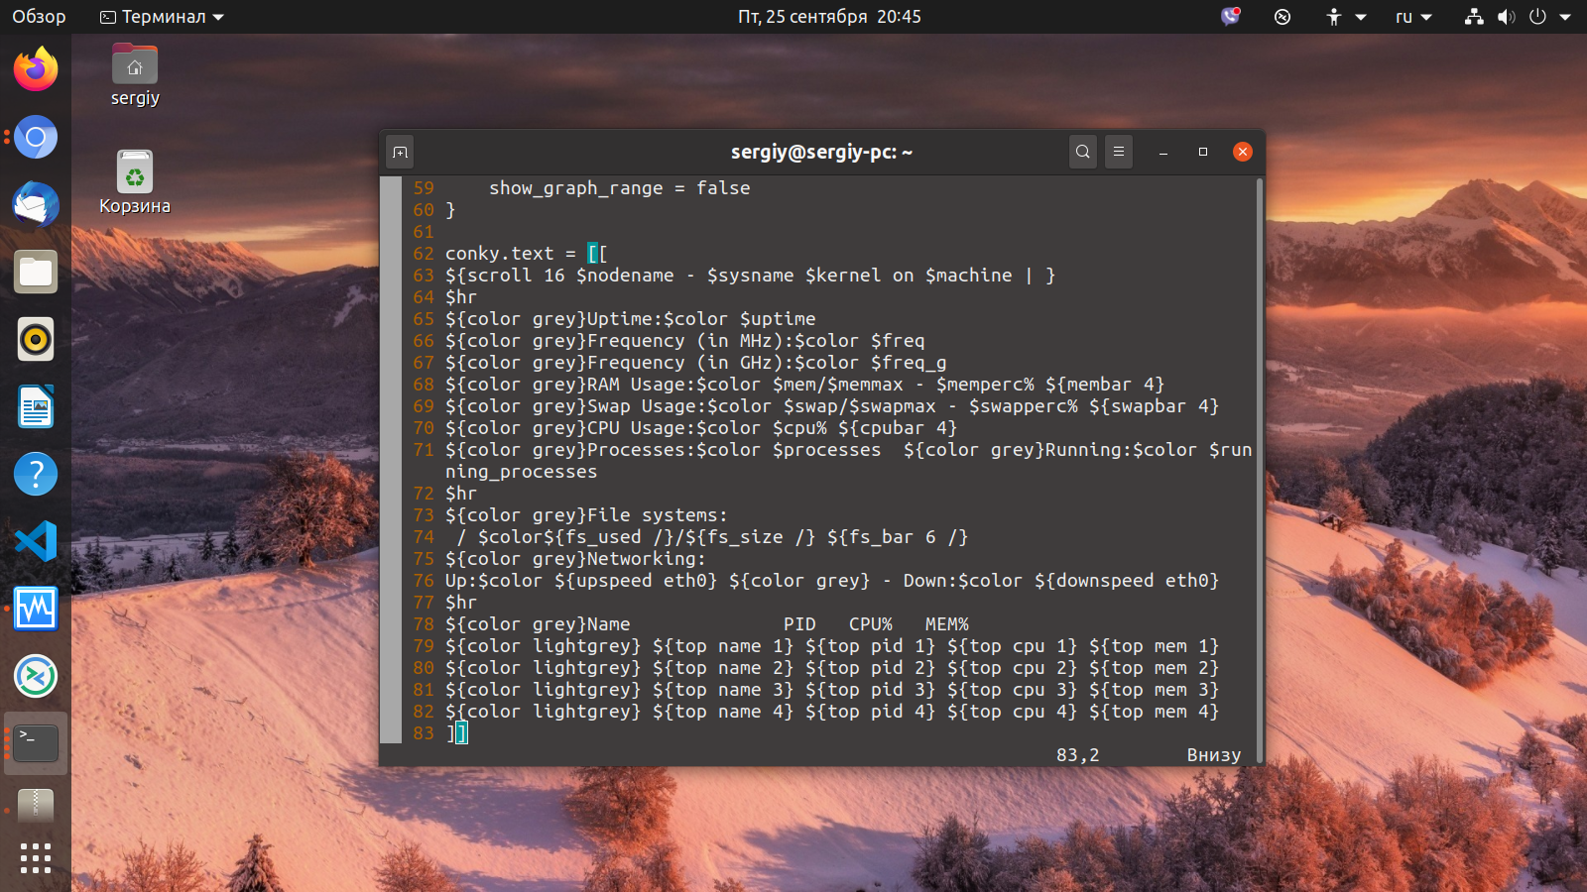Open volume icon in top bar

(1506, 17)
